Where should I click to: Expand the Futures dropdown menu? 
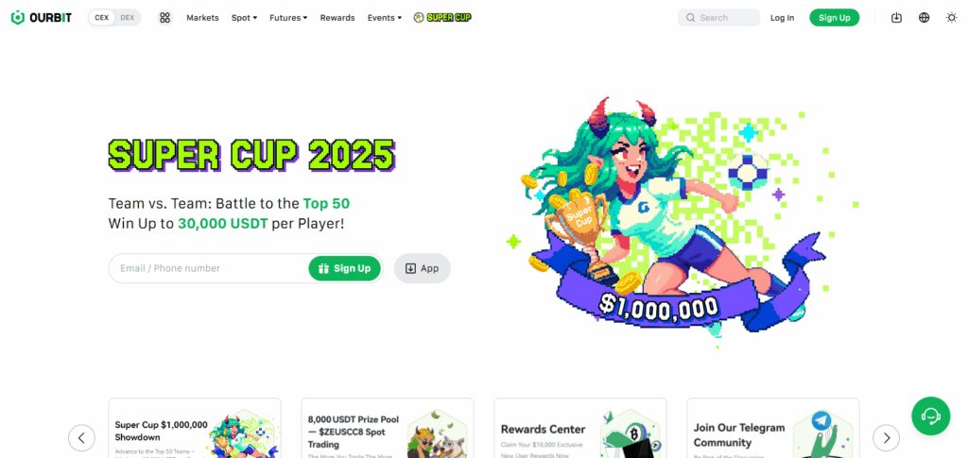click(x=288, y=18)
